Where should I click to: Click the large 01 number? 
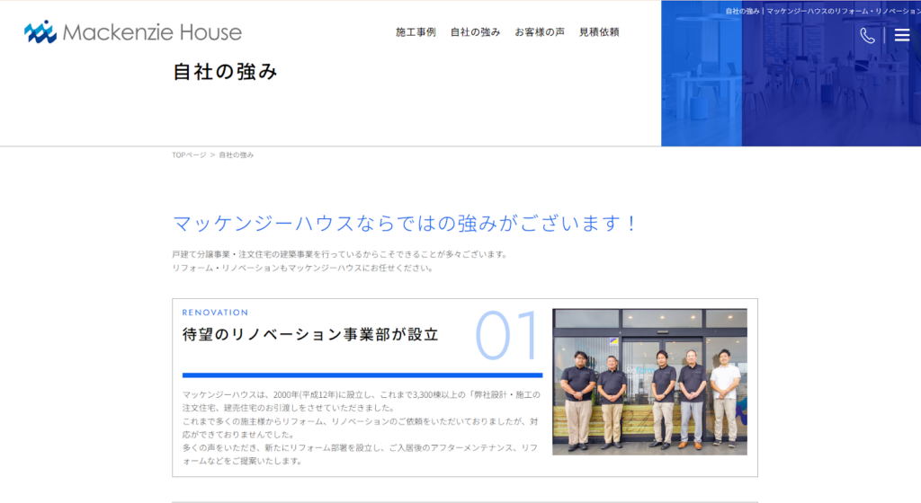tap(507, 335)
